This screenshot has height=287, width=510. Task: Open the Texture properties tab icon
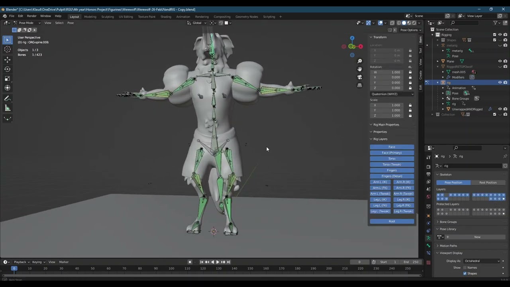428,262
